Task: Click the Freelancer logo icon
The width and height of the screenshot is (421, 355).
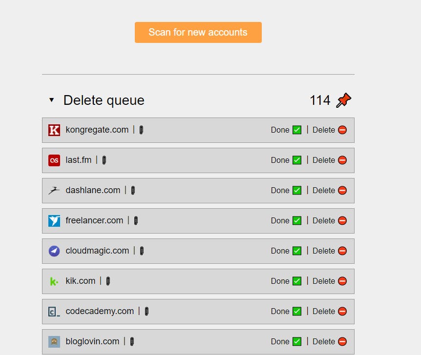Action: (x=53, y=220)
